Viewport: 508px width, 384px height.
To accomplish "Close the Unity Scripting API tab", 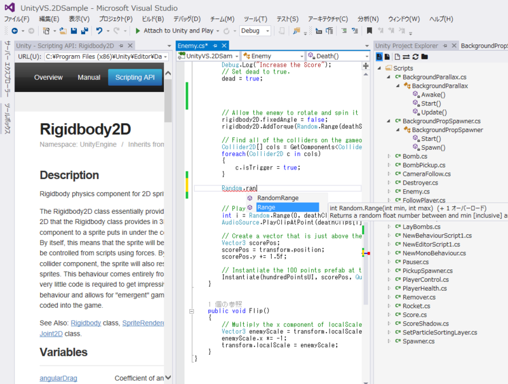I will click(130, 46).
